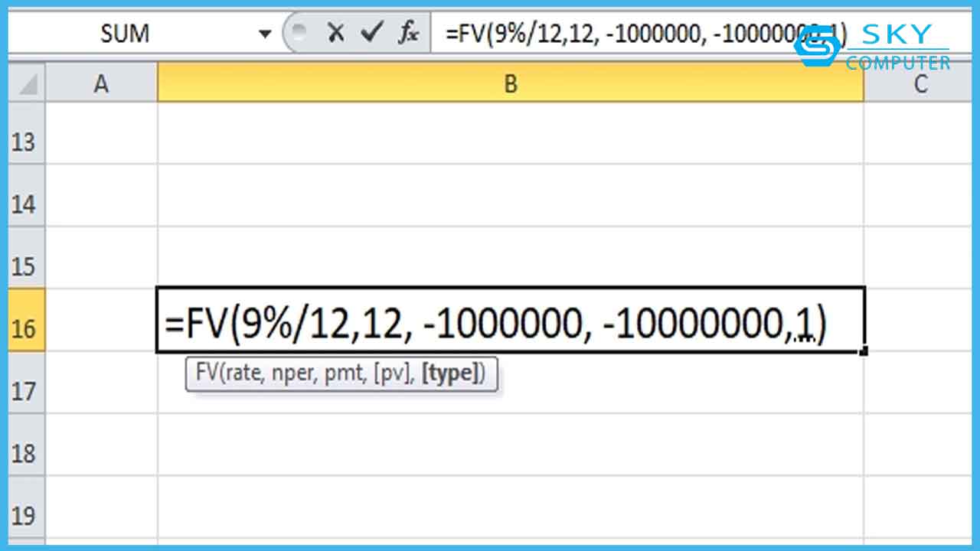The image size is (980, 551).
Task: Open Insert Function with the fx icon
Action: tap(410, 33)
